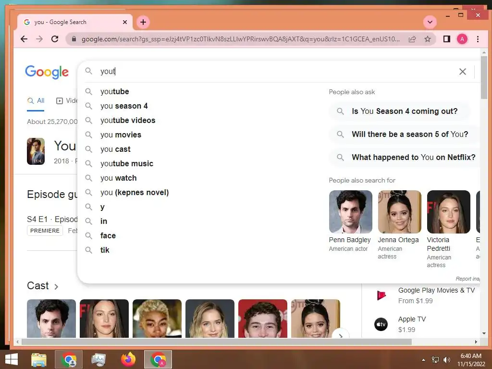
Task: Open the system monitor taskbar icon
Action: tap(98, 359)
